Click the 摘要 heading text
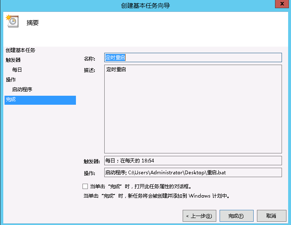 coord(33,23)
